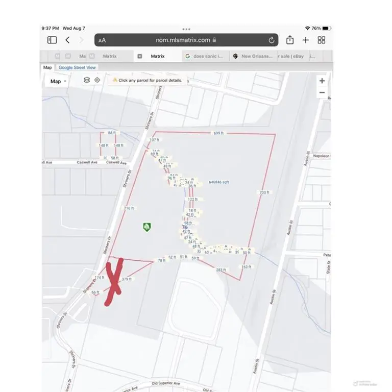Screen dimensions: 392x392
Task: Open a new tab with plus icon
Action: pyautogui.click(x=306, y=40)
